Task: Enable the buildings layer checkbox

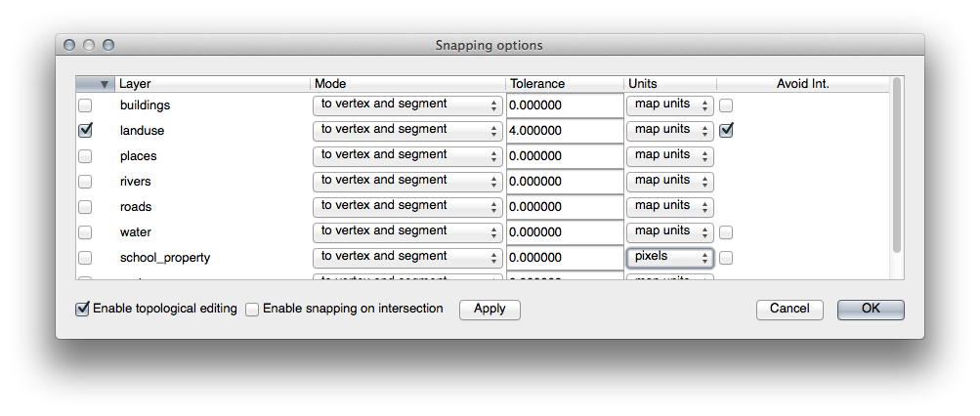Action: [85, 104]
